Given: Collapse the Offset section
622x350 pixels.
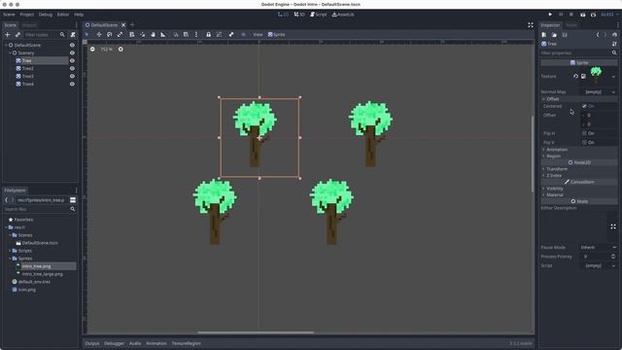Looking at the screenshot, I should (579, 99).
